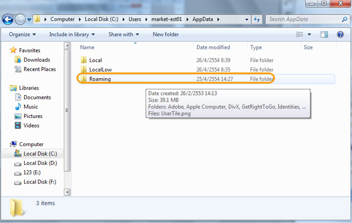Viewport: 352px width, 223px height.
Task: Open the 123 (E:) drive
Action: pos(32,173)
